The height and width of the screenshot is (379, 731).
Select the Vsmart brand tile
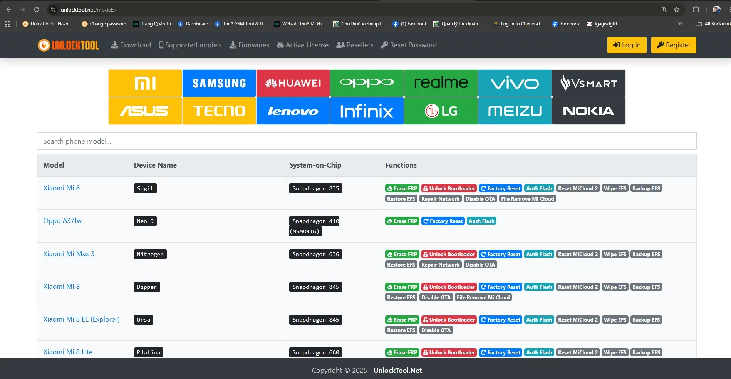point(589,83)
